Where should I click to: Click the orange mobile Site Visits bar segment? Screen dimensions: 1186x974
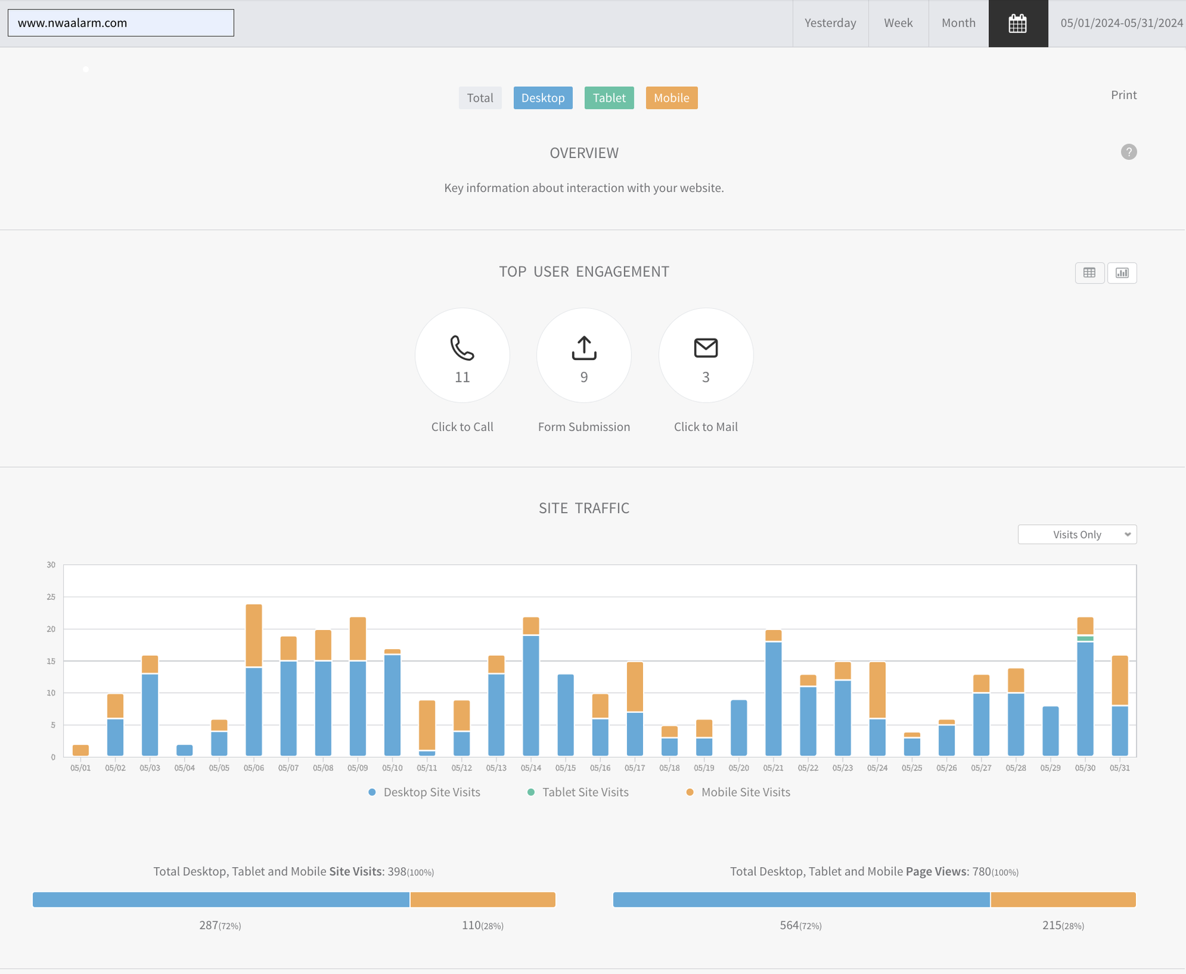(482, 900)
